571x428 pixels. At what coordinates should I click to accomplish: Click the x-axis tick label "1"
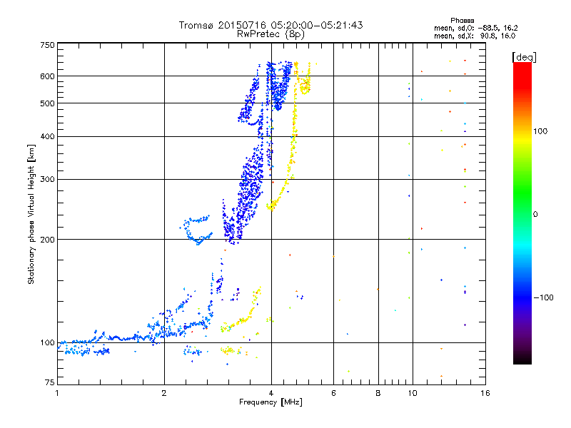(57, 393)
